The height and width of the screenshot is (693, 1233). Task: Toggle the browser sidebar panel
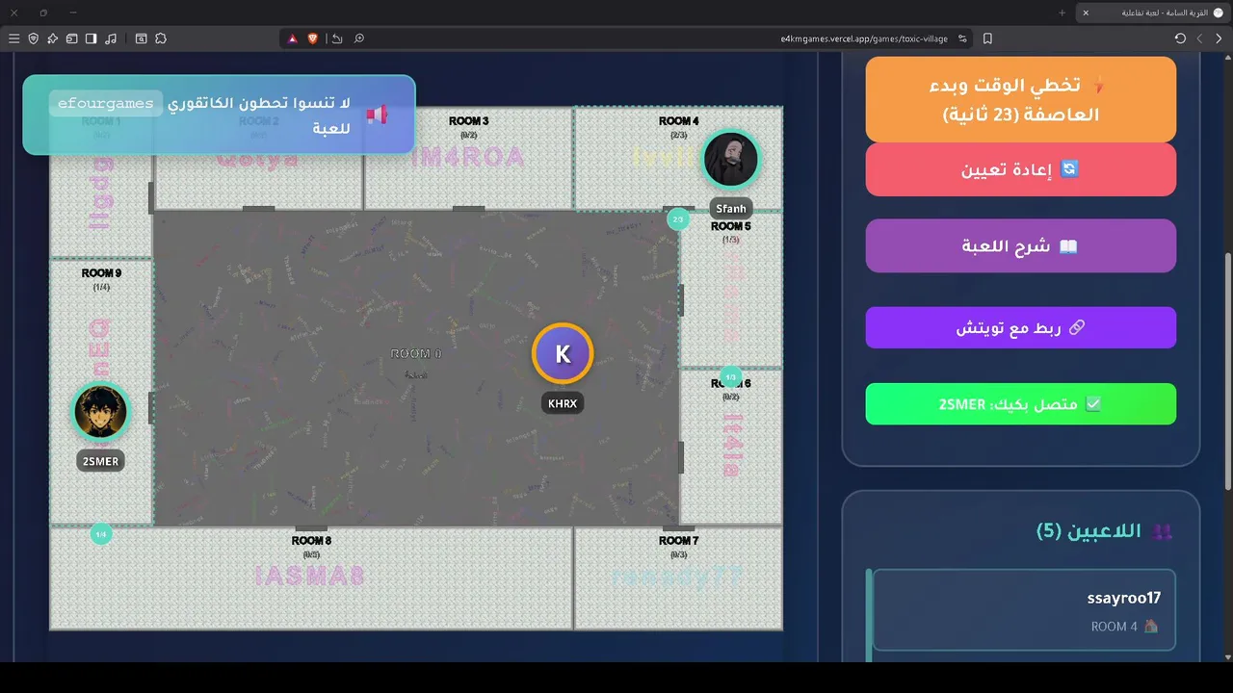(x=91, y=38)
